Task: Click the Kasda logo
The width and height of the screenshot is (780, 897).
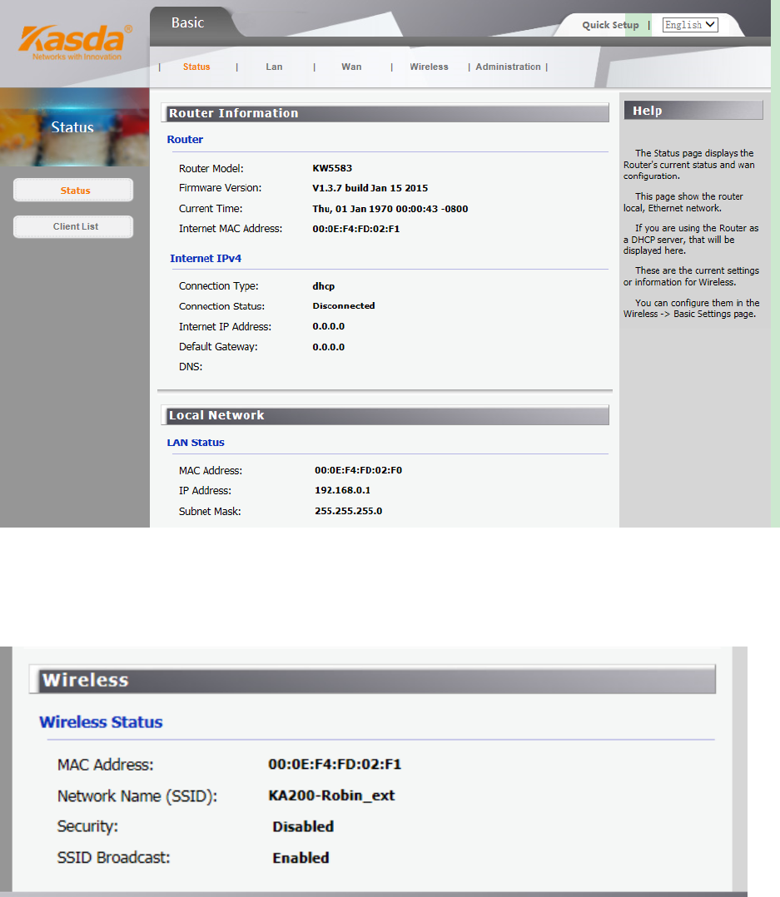Action: pyautogui.click(x=75, y=43)
